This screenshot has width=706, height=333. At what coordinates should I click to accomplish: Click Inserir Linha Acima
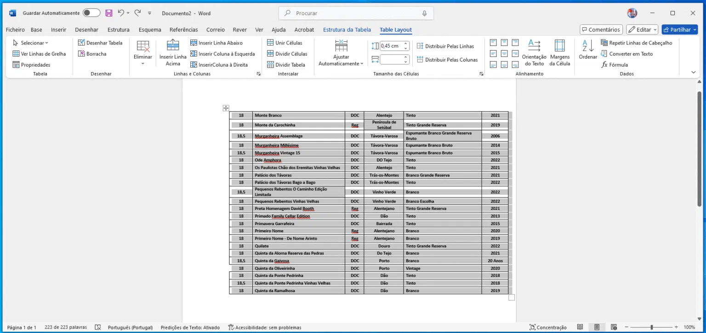click(x=173, y=53)
